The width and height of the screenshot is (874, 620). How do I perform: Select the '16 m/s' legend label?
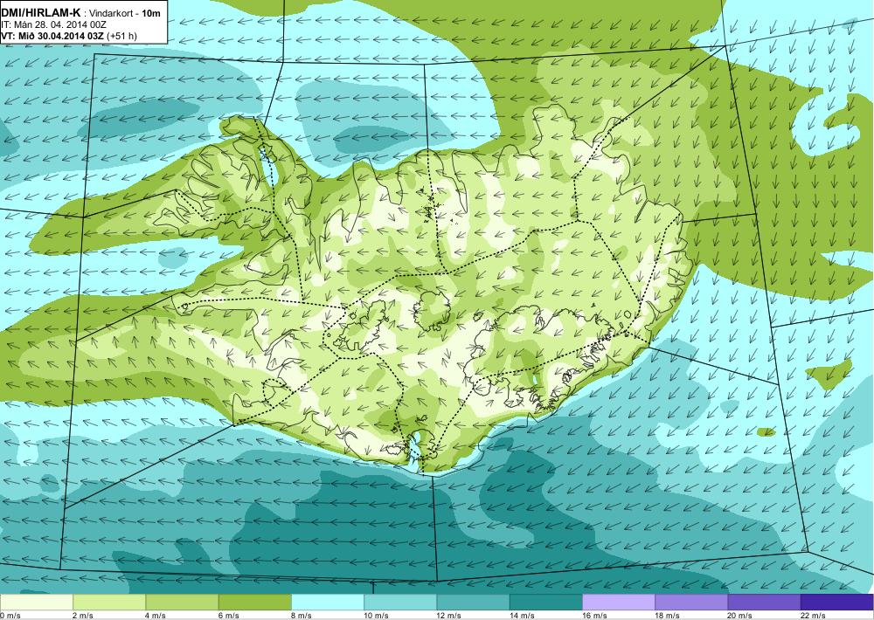(x=594, y=616)
